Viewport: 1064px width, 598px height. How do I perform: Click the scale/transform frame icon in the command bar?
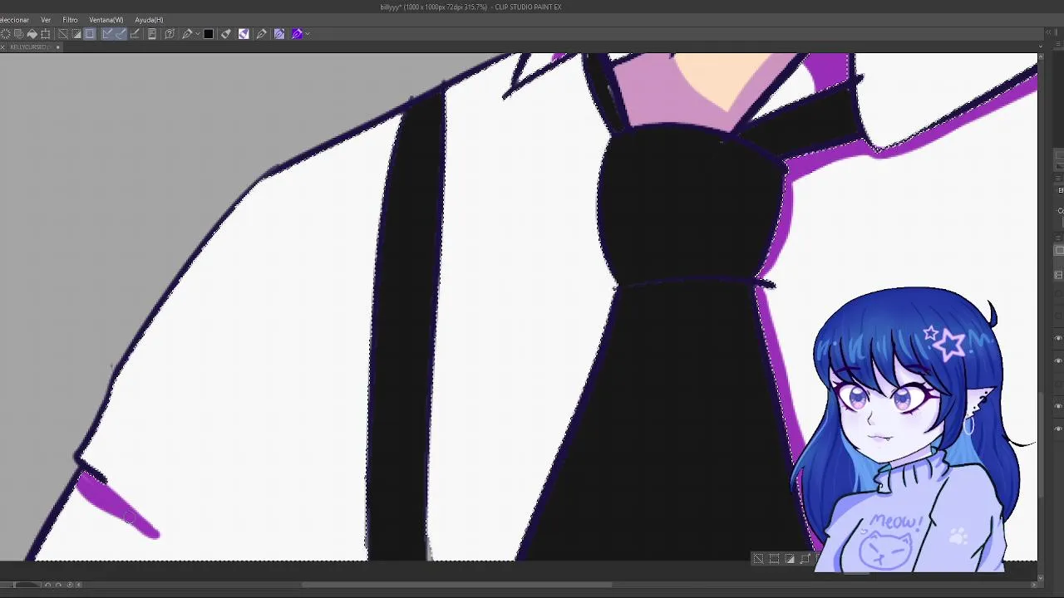[46, 34]
